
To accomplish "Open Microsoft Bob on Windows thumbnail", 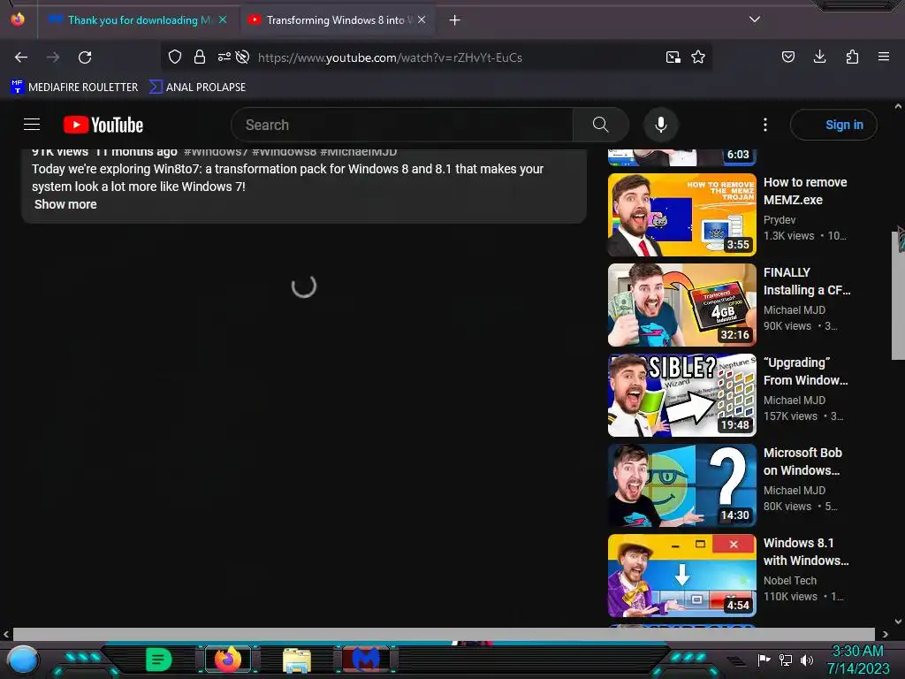I will pos(682,485).
